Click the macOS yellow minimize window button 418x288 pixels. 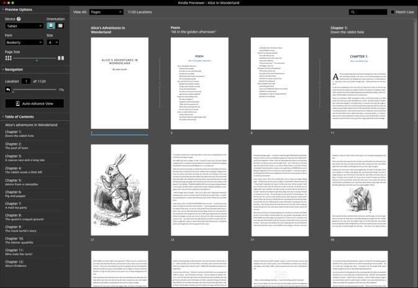point(9,2)
